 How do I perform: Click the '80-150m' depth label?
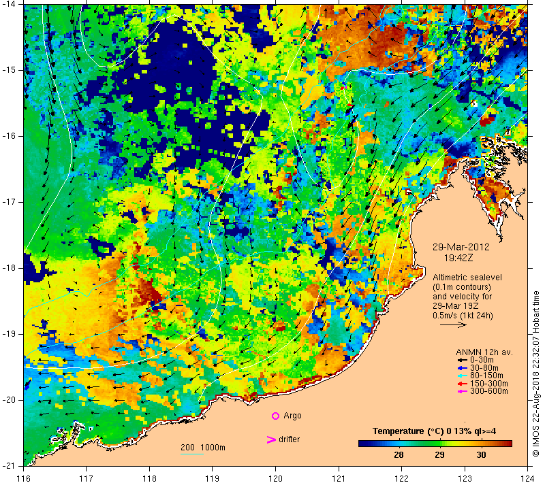point(486,376)
